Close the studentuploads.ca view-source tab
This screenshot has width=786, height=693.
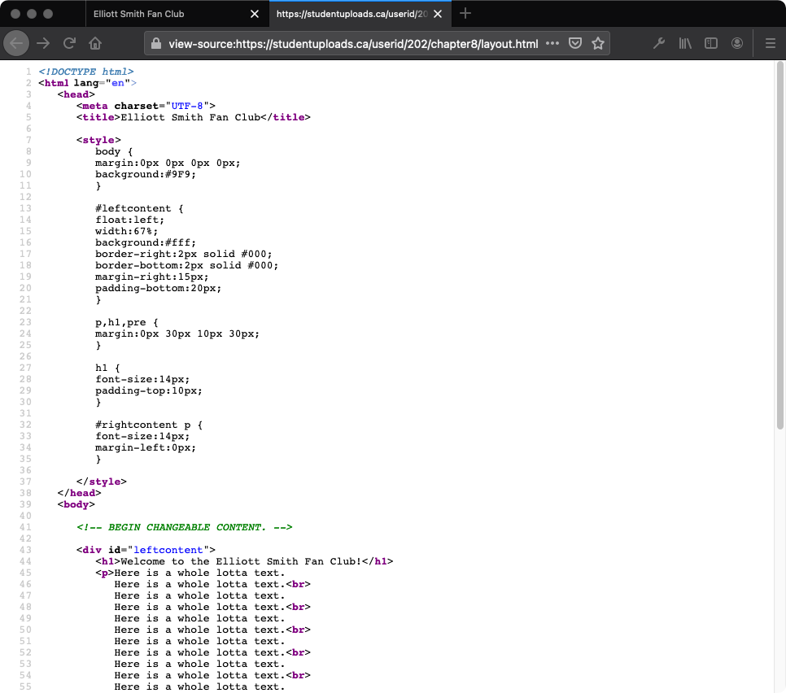[438, 14]
